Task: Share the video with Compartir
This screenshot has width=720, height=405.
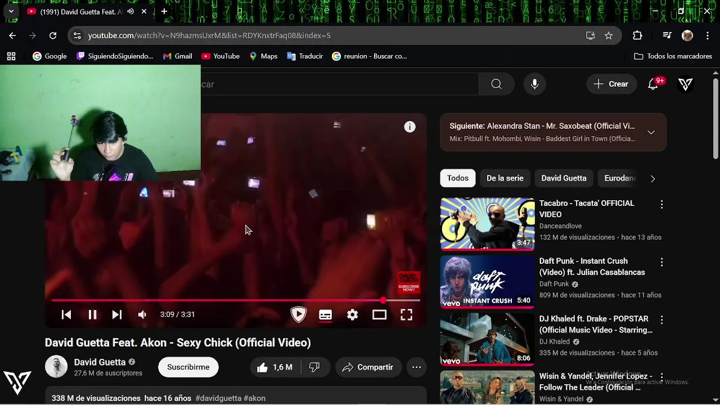Action: pos(368,367)
